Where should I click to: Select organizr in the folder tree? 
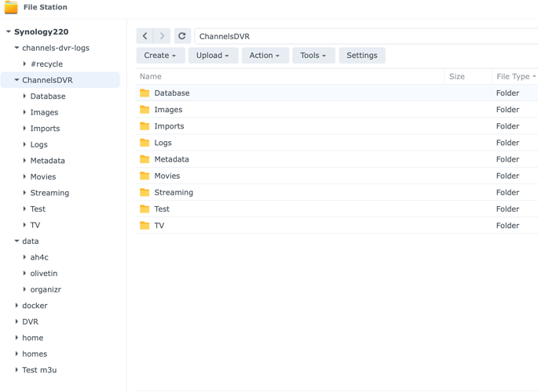coord(46,289)
